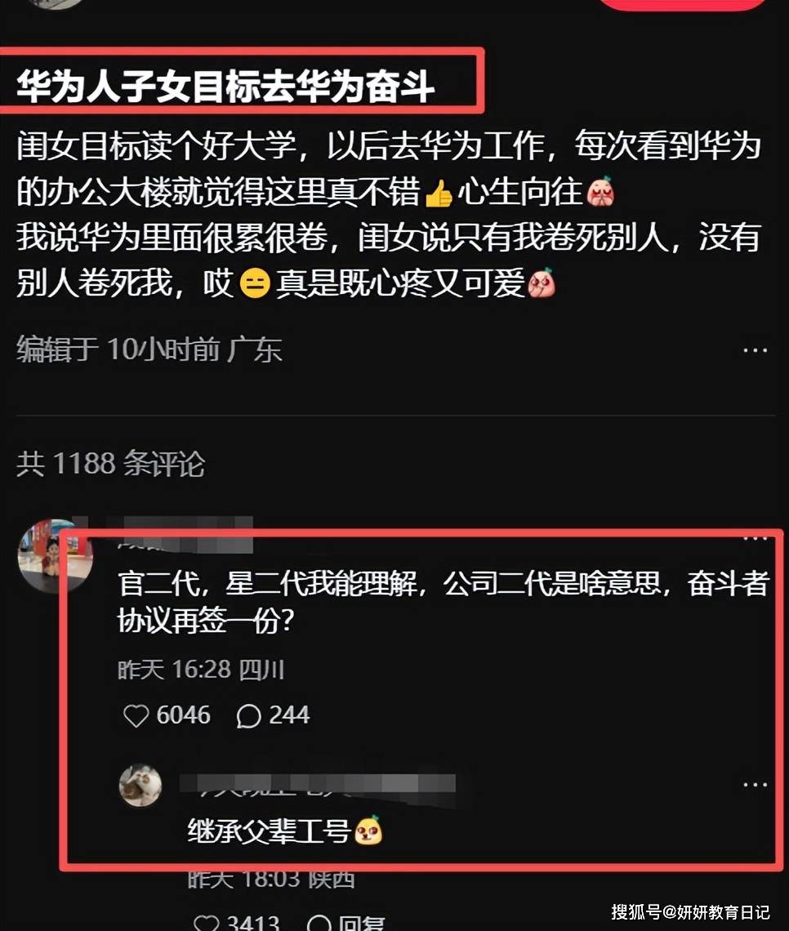Viewport: 789px width, 931px height.
Task: View first commenter's avatar profile
Action: 55,556
